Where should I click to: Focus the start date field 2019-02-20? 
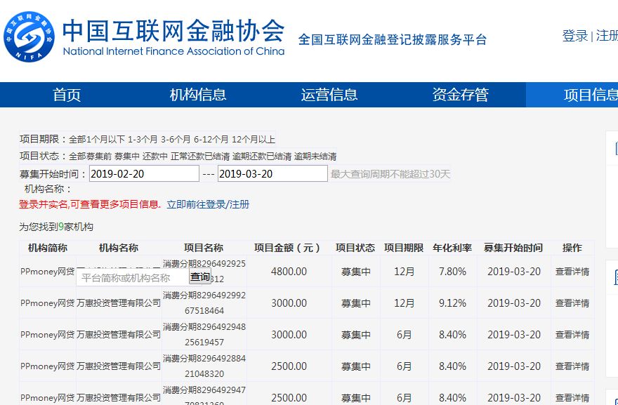coord(144,174)
